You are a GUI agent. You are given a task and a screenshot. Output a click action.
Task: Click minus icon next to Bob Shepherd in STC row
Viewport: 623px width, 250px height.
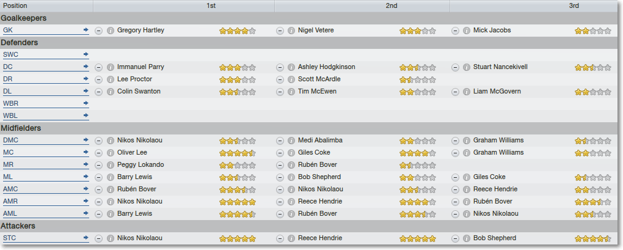(455, 238)
